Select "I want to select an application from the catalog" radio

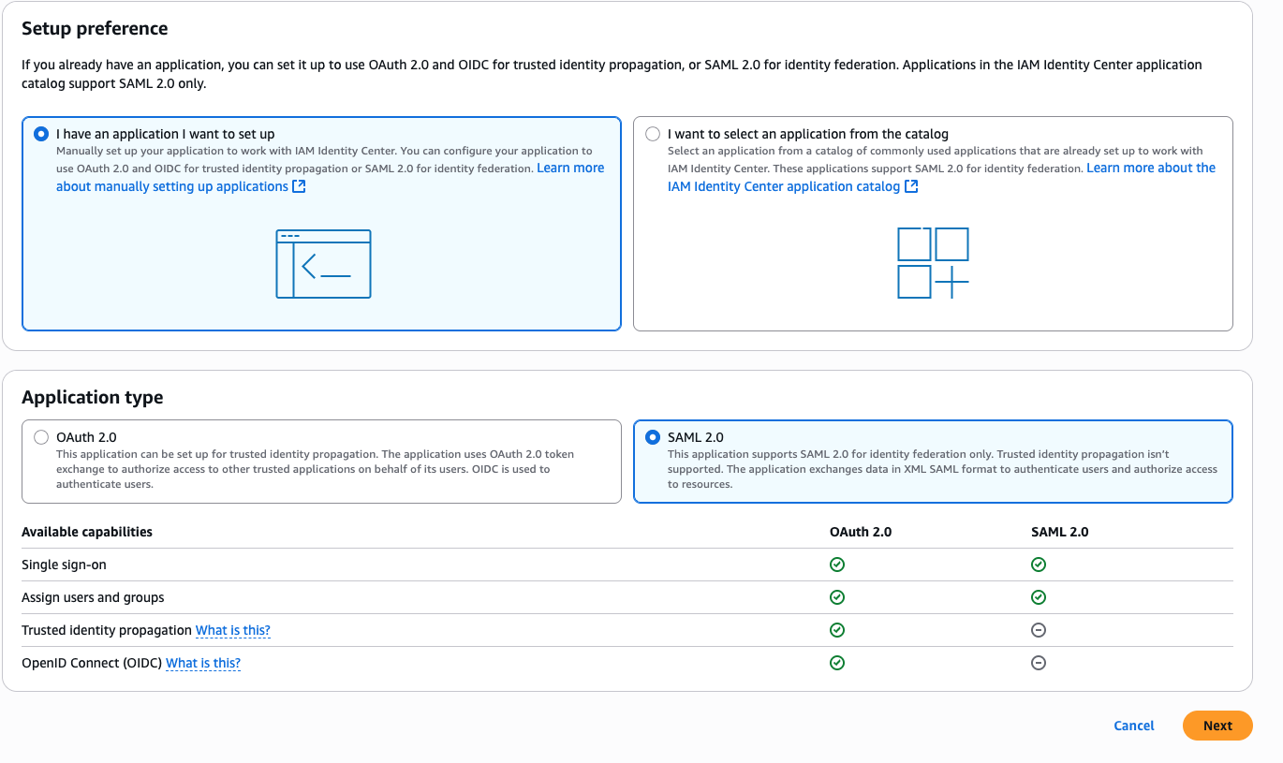653,134
